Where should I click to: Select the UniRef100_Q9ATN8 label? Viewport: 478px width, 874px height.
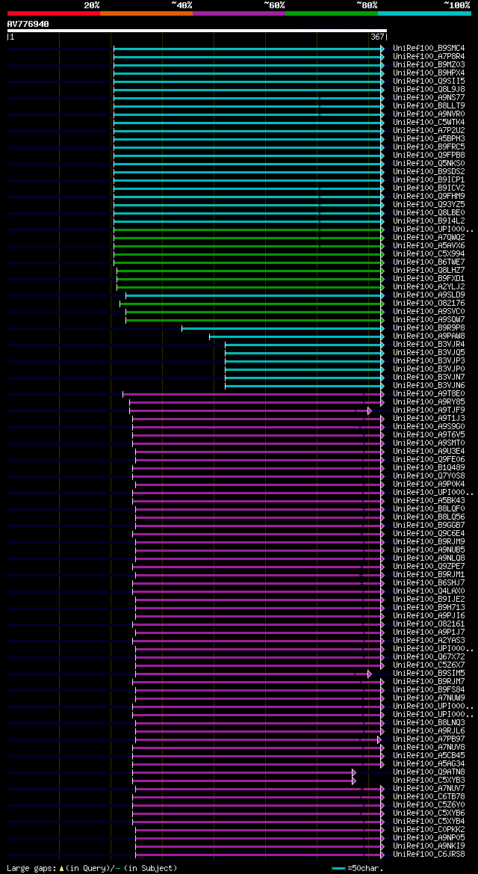[x=429, y=772]
